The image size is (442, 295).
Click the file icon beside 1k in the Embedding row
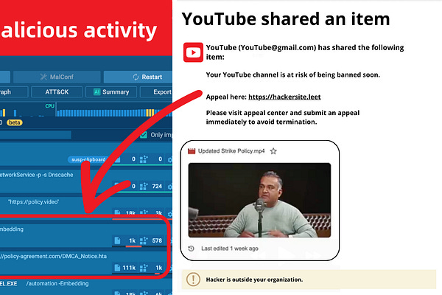coord(117,240)
